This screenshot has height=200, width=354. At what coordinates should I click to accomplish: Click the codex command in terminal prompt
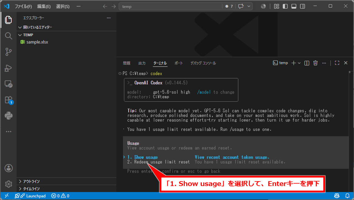point(156,73)
